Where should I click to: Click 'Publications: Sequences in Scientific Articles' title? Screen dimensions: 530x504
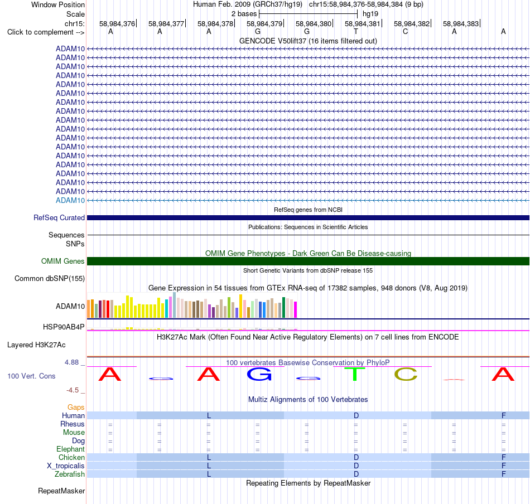(308, 227)
